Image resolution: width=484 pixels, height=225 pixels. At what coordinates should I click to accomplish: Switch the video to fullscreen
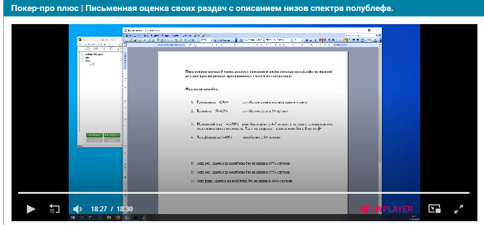tap(459, 209)
